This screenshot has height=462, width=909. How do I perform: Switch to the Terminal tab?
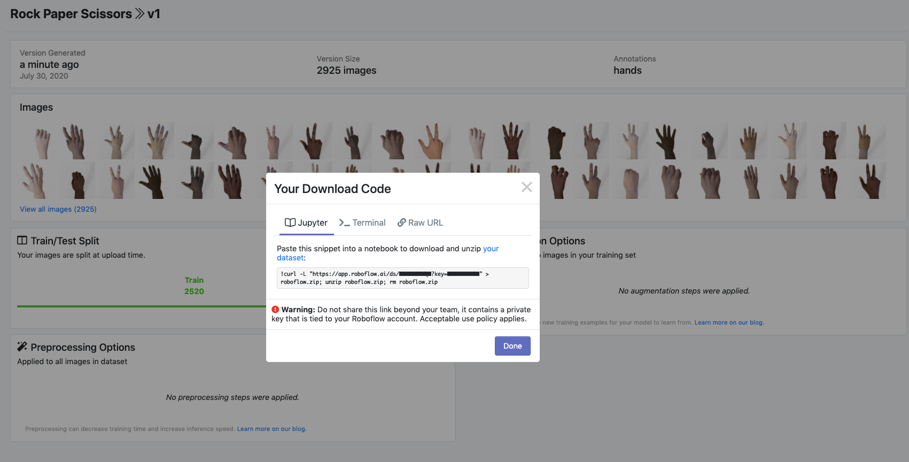click(x=362, y=223)
